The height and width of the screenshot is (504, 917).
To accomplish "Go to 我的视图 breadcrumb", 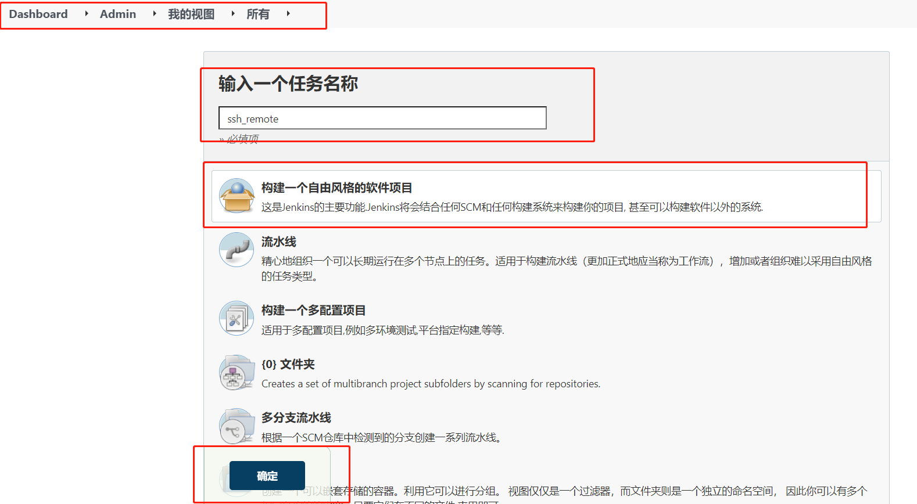I will (191, 14).
